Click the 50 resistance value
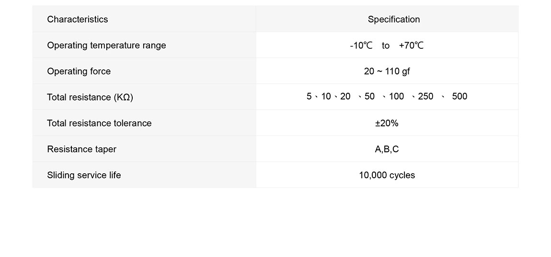The height and width of the screenshot is (257, 551). (x=369, y=96)
